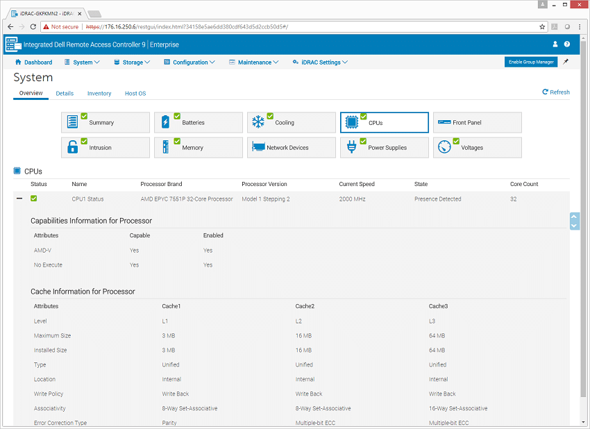Click the 2000 MHz speed value
This screenshot has width=590, height=429.
pos(352,199)
